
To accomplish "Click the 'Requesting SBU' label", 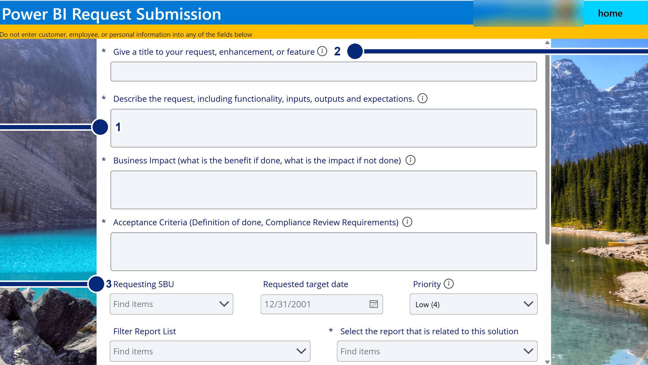I will (x=144, y=284).
